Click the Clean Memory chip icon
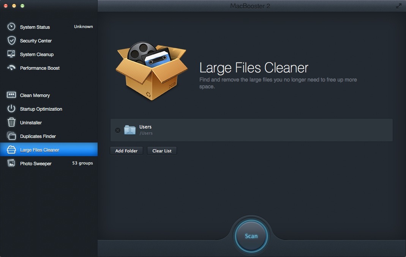Viewport: 406px width, 257px height. click(11, 95)
